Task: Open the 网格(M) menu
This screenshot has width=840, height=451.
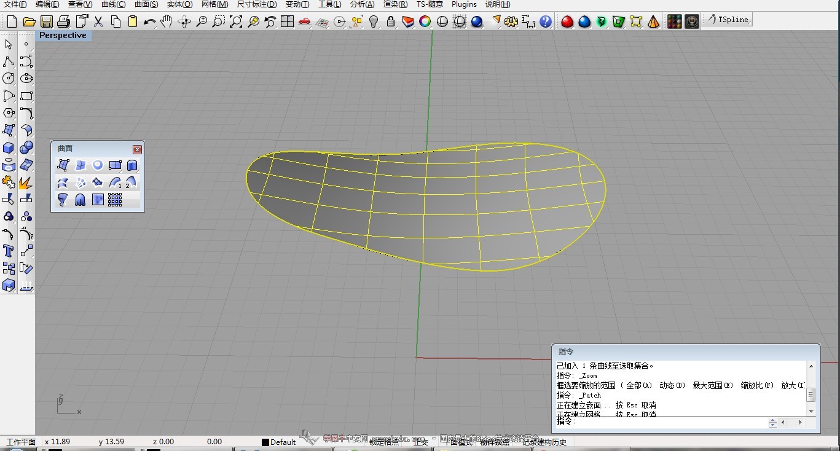Action: coord(214,4)
